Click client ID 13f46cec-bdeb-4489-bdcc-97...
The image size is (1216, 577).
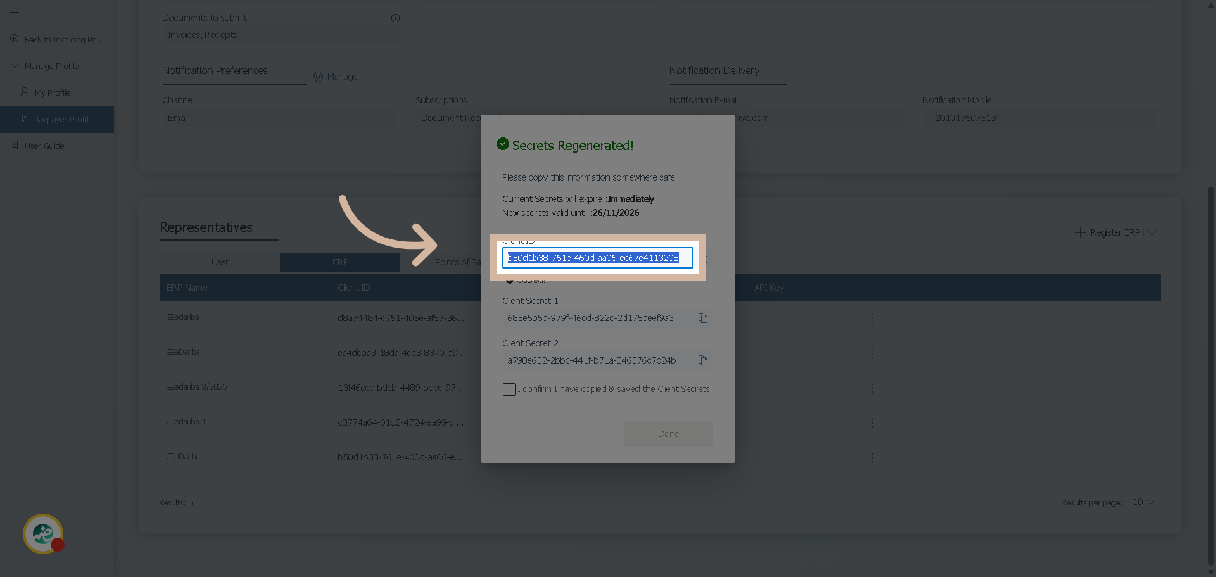(x=400, y=388)
